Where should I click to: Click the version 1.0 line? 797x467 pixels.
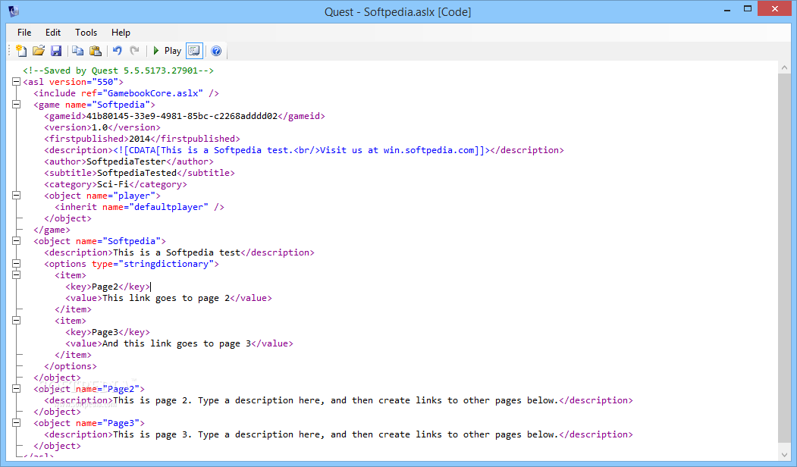(102, 127)
